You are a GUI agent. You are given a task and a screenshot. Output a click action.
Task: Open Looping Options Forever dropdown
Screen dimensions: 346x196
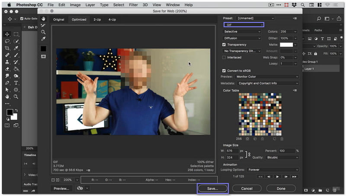pos(273,170)
